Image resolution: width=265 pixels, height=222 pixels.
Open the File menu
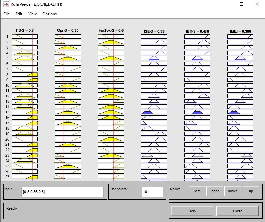click(x=7, y=14)
